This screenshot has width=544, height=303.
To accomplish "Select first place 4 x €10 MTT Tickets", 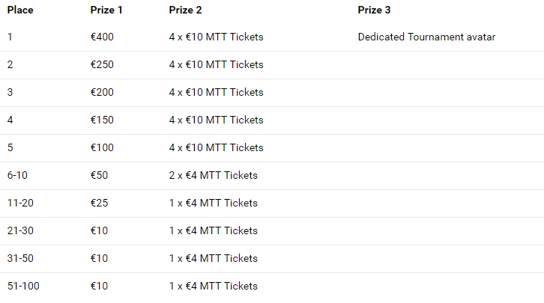I will [x=216, y=37].
